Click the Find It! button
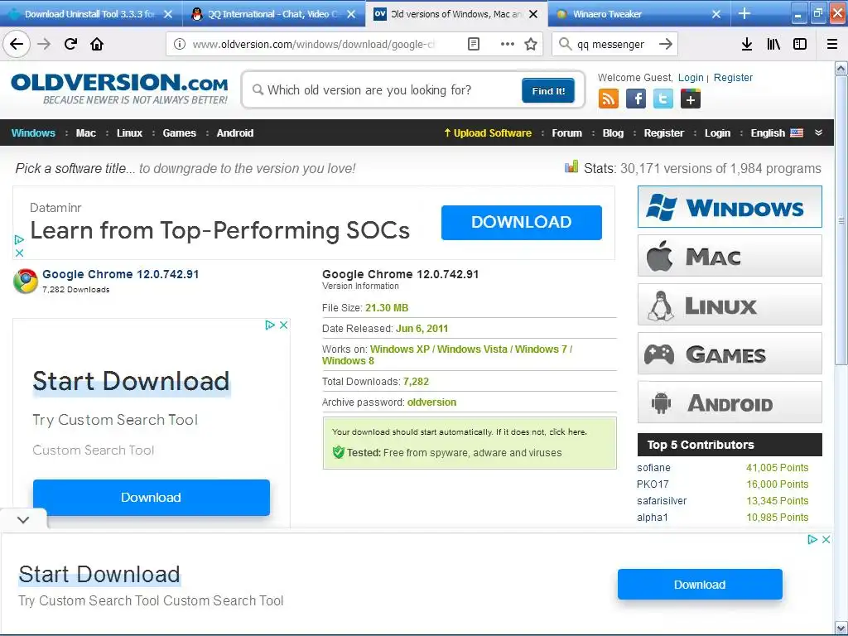Image resolution: width=848 pixels, height=636 pixels. tap(548, 90)
